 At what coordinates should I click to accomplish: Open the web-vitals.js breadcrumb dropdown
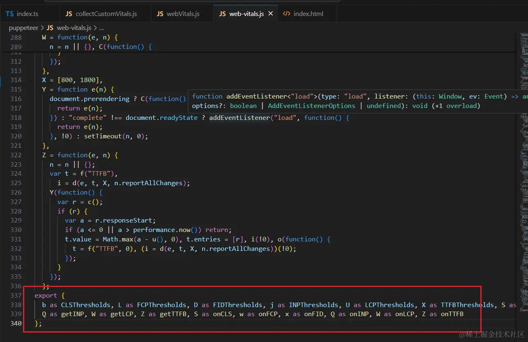pyautogui.click(x=74, y=28)
